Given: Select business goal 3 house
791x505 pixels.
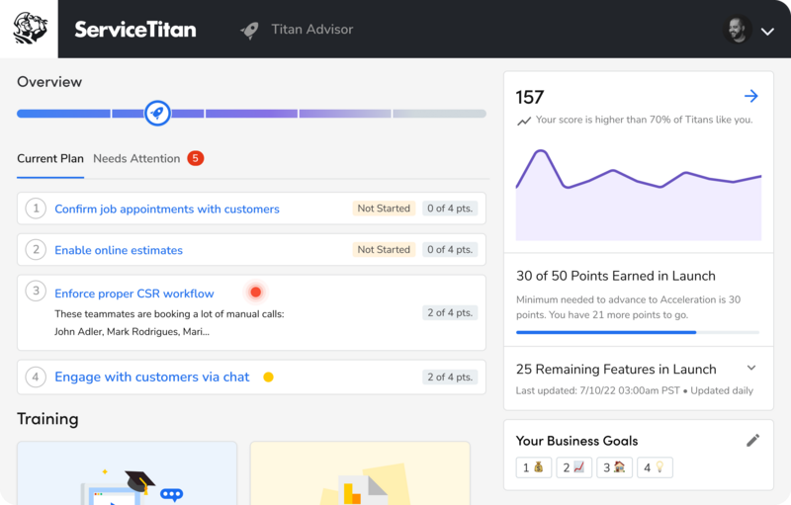Looking at the screenshot, I should pyautogui.click(x=614, y=467).
